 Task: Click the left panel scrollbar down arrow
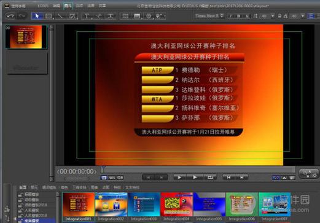click(52, 179)
